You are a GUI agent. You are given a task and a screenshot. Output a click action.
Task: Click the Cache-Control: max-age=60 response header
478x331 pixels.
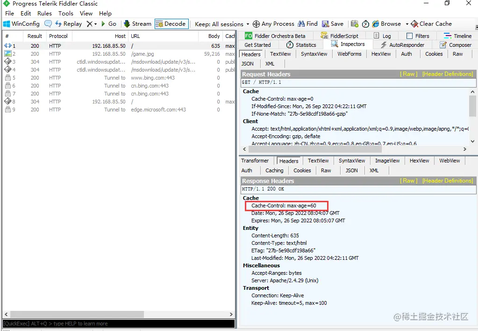click(284, 206)
